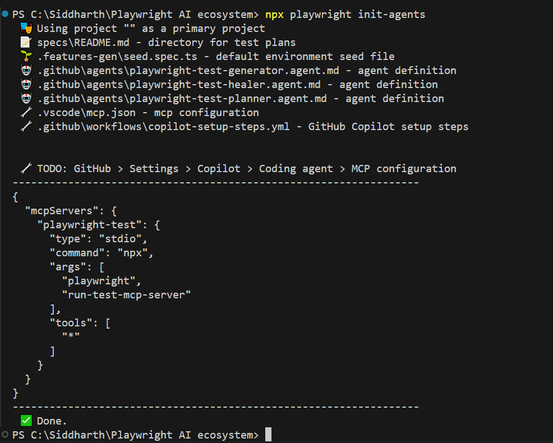Click the robot icon beside test-planner agent
The width and height of the screenshot is (553, 443).
(x=26, y=98)
